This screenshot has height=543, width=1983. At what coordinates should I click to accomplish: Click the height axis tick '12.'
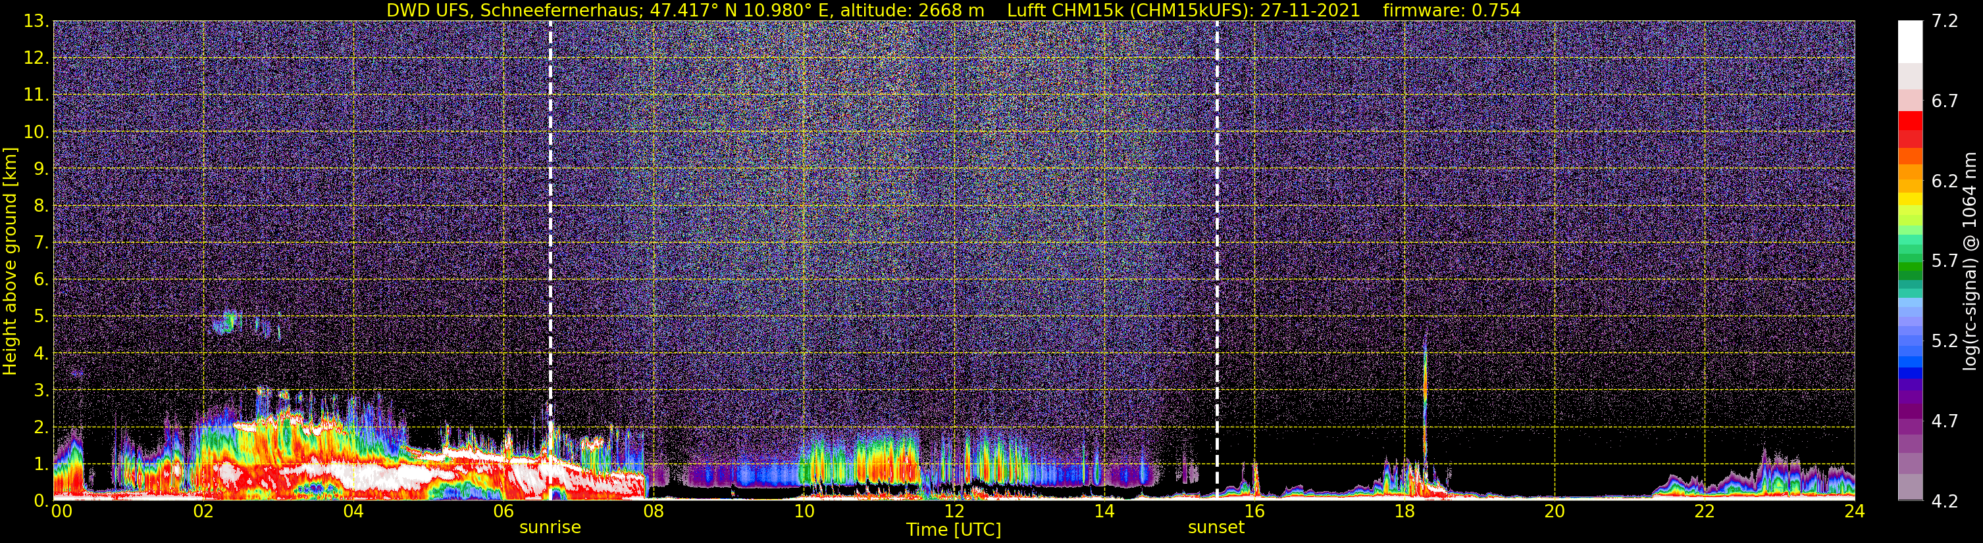36,58
